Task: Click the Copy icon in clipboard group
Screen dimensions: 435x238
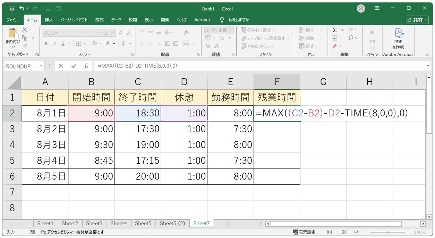Action: [x=25, y=38]
